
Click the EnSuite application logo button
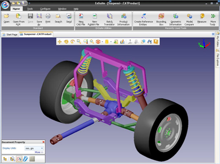(x=5, y=5)
